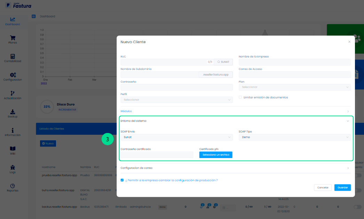Open the SOAP Envio dropdown
Image resolution: width=364 pixels, height=219 pixels.
176,137
